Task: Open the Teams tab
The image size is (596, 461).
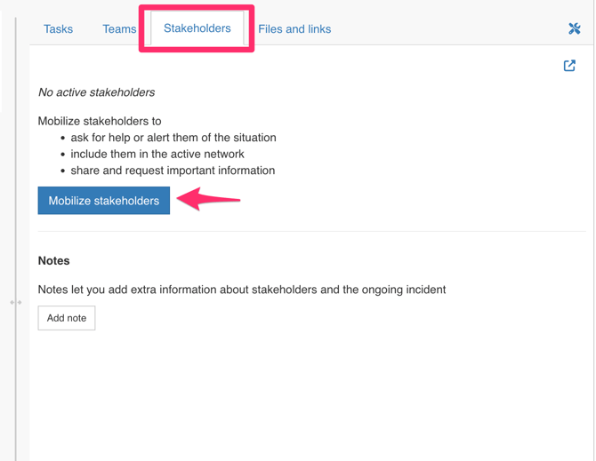Action: pos(119,29)
